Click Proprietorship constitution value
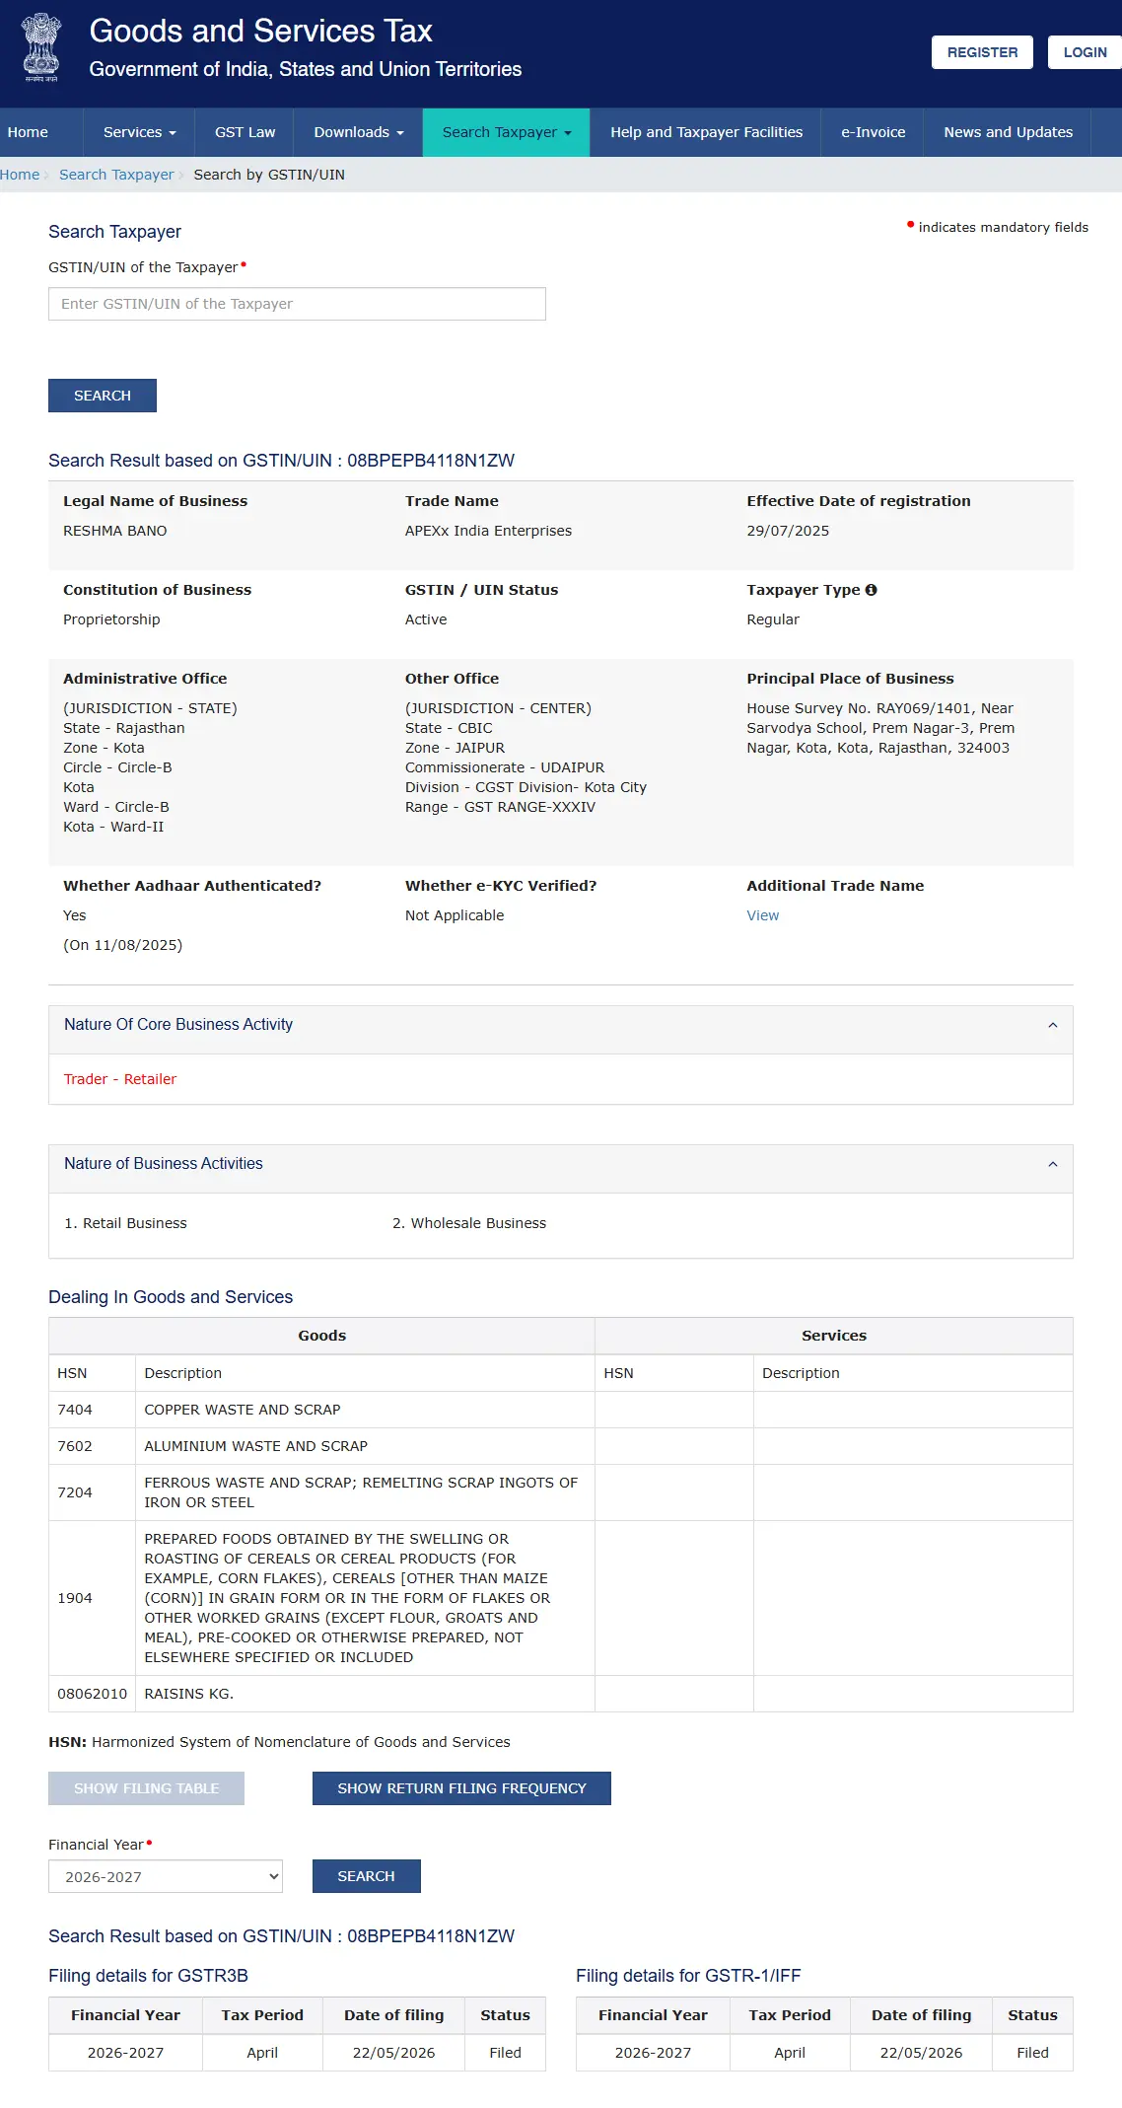 (111, 619)
